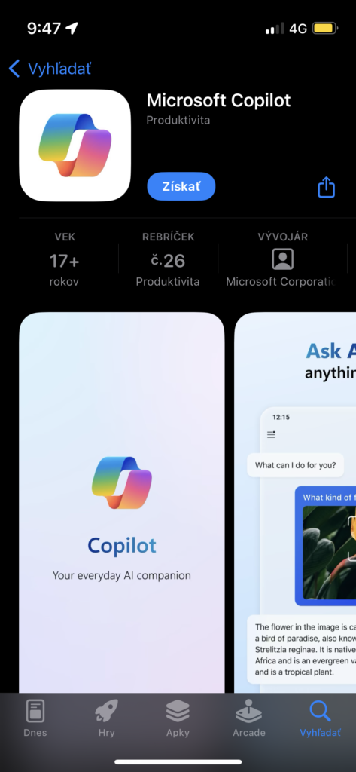Tap the 17+ age rating info

click(65, 259)
